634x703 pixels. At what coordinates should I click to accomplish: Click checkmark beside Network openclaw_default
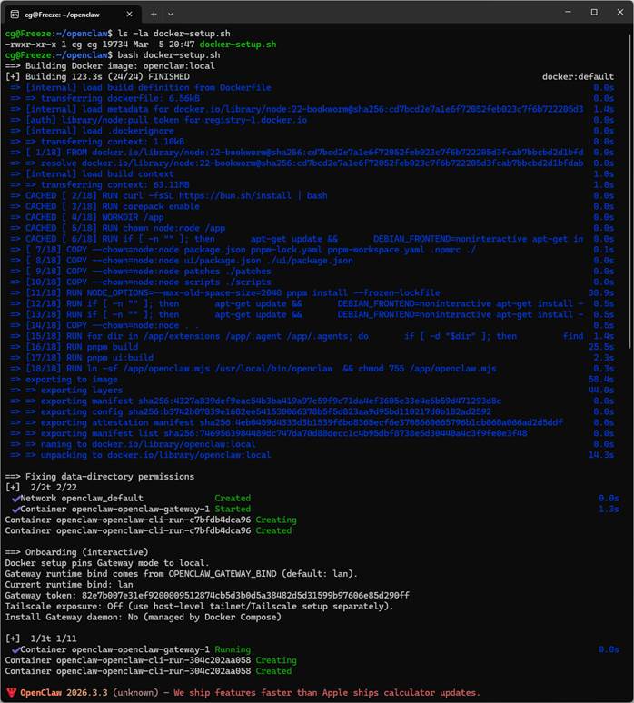click(x=16, y=498)
